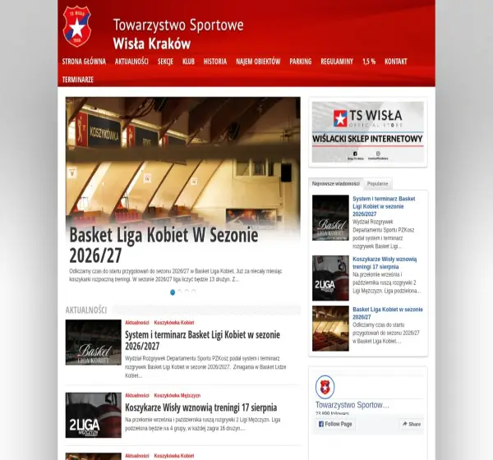Click 2 Liga thumbnail in main news list
The width and height of the screenshot is (493, 460).
point(94,415)
